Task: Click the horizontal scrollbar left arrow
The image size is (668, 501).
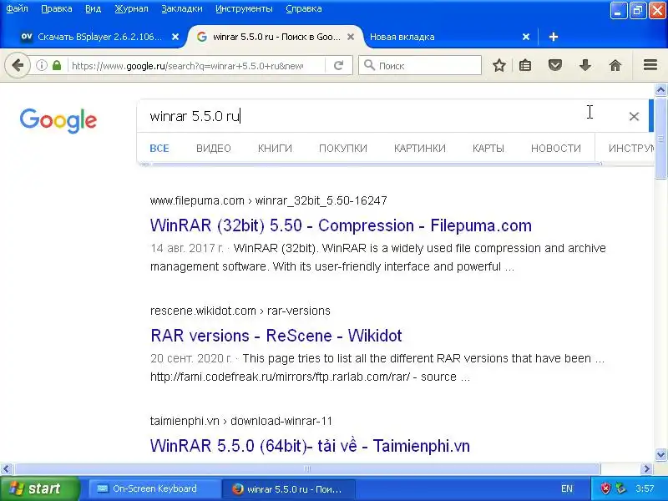Action: (x=6, y=469)
